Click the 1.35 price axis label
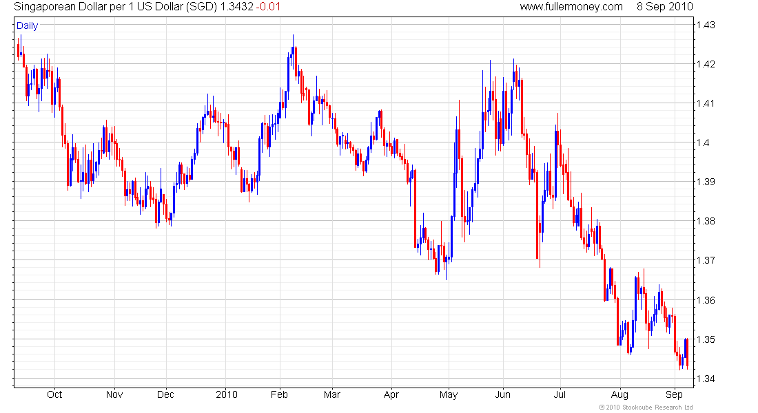Image resolution: width=758 pixels, height=413 pixels. [x=706, y=339]
